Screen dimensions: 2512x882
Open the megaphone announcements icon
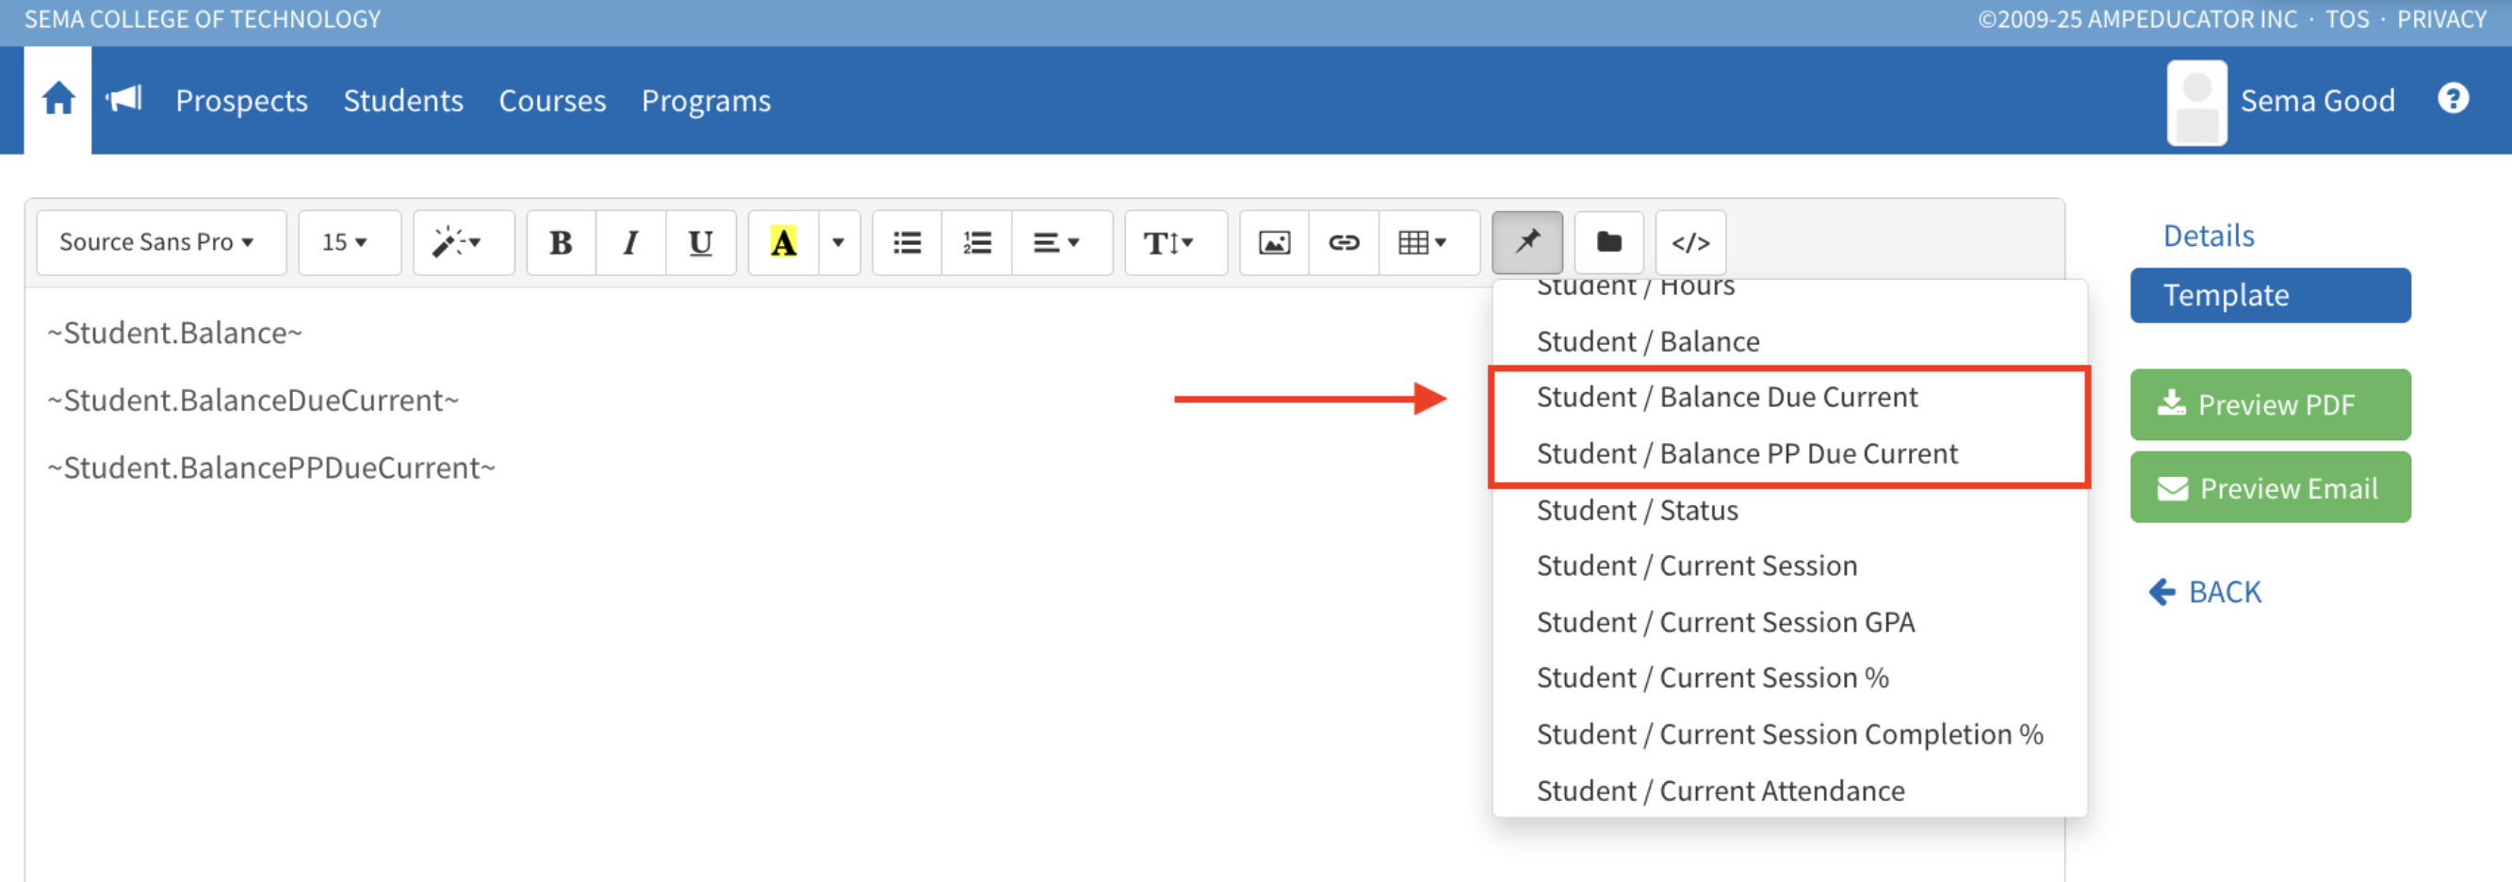click(x=123, y=100)
